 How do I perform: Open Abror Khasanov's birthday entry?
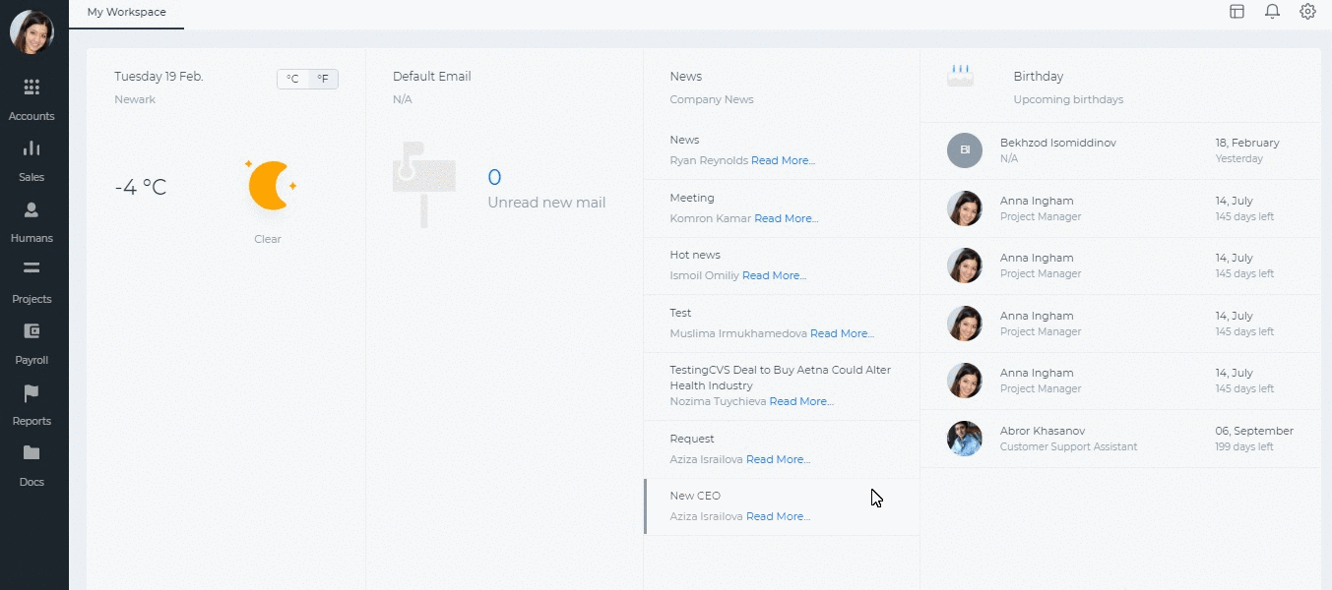[1120, 439]
